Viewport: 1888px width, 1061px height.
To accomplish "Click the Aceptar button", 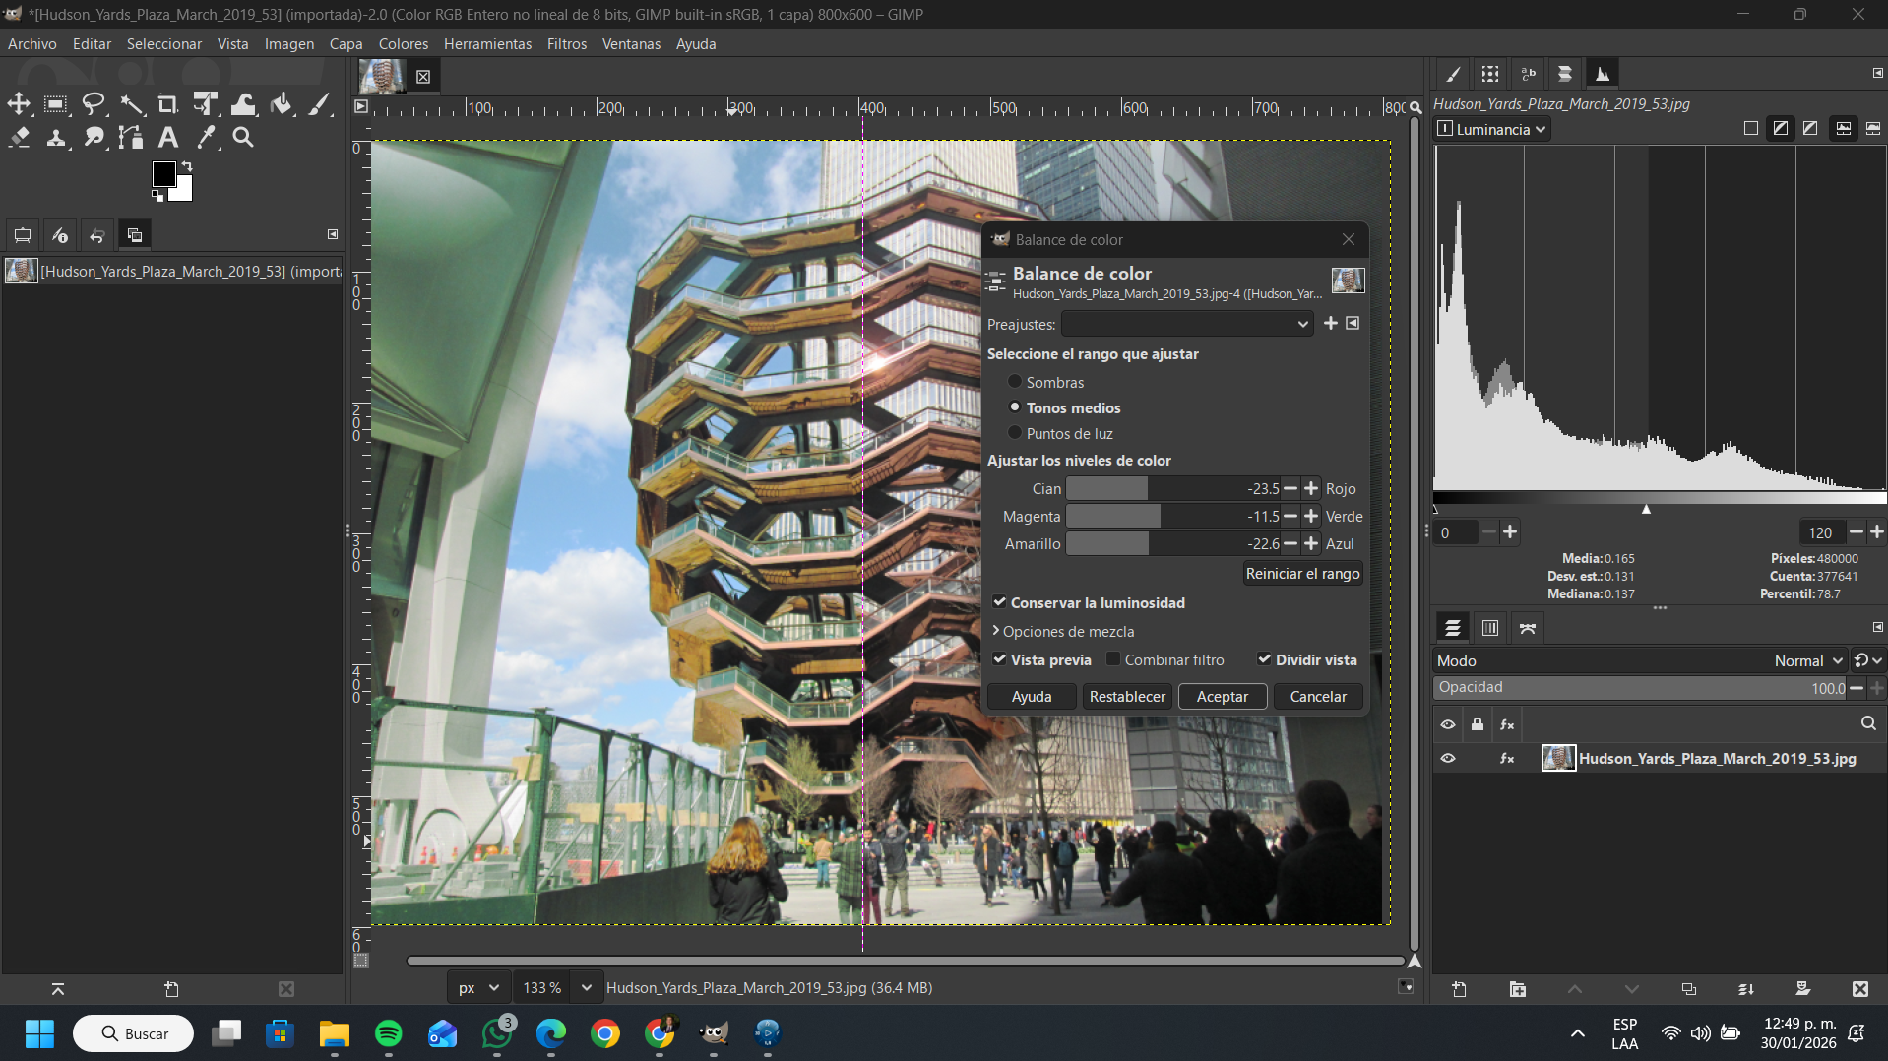I will [x=1222, y=696].
